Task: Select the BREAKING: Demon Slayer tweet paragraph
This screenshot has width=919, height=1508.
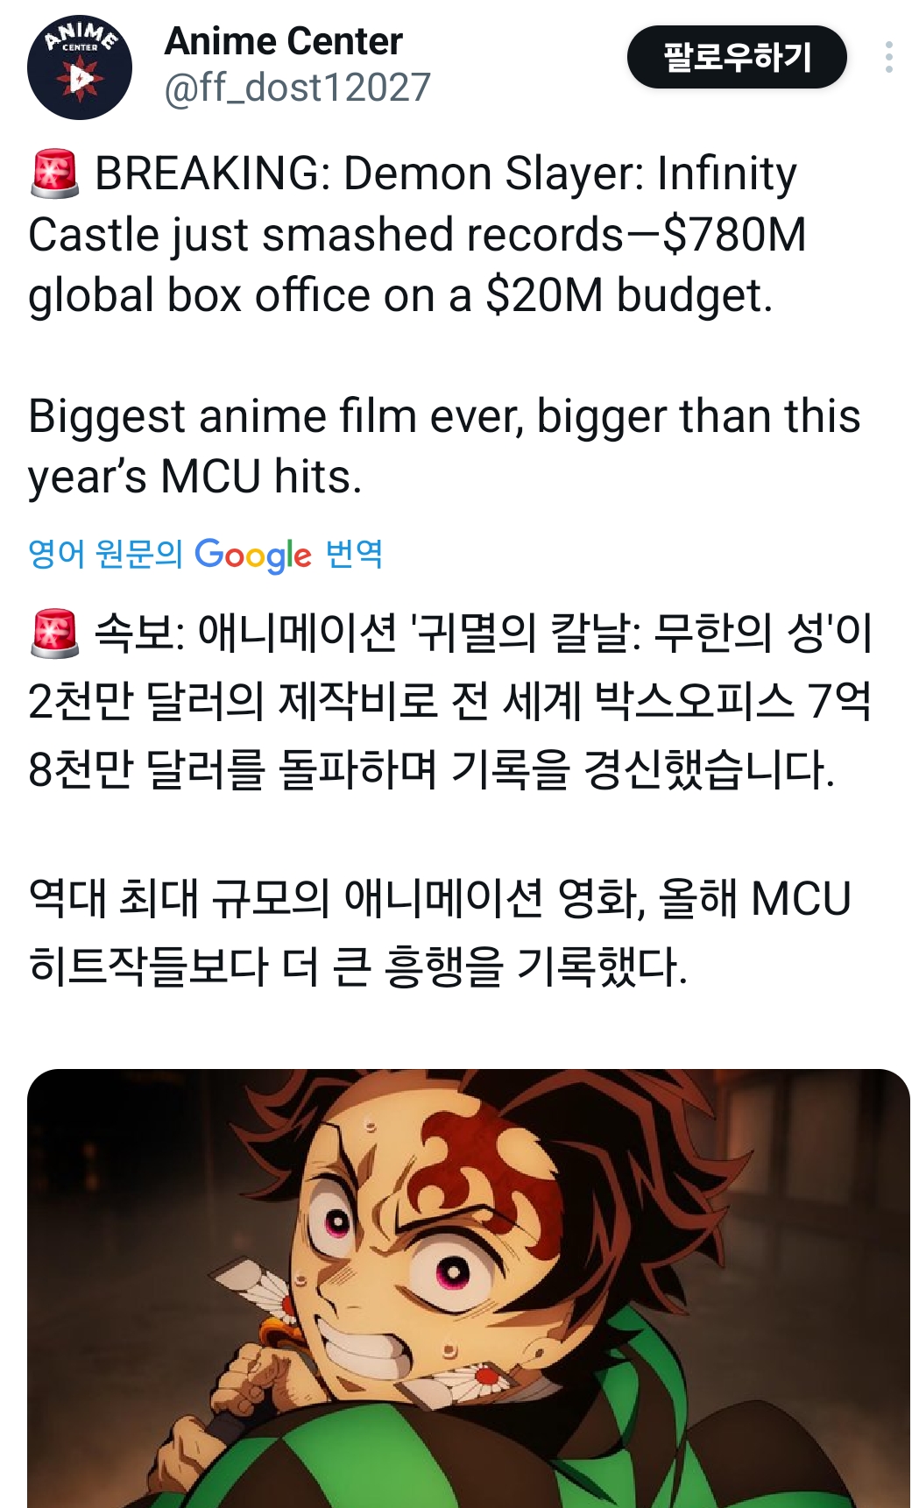Action: [x=417, y=235]
